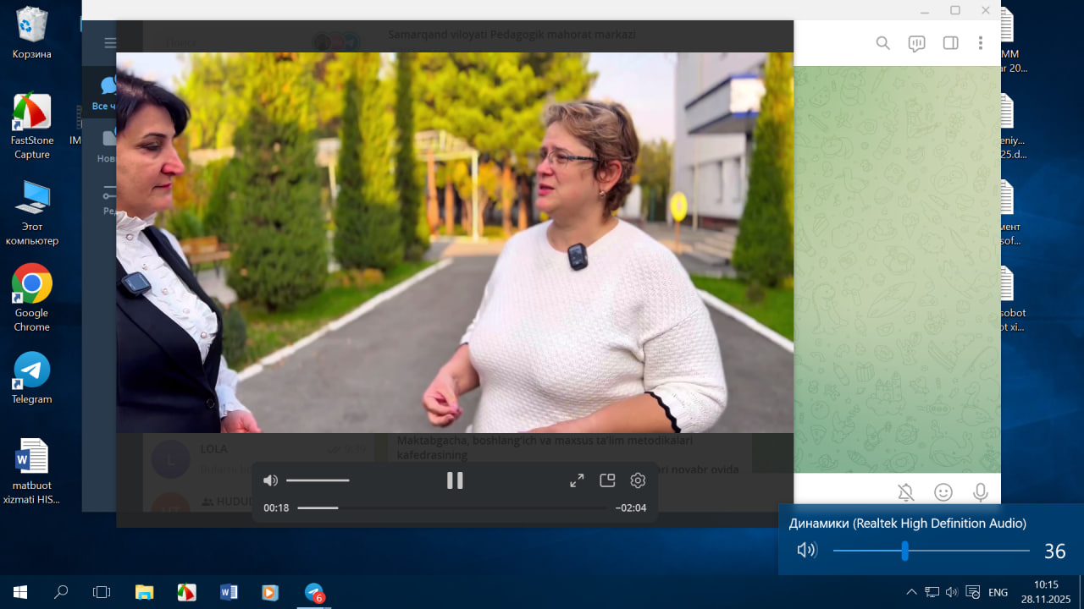Click the taskbar clock and date
1084x609 pixels.
tap(1046, 591)
